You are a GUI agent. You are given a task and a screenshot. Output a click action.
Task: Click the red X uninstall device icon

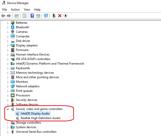click(x=60, y=16)
